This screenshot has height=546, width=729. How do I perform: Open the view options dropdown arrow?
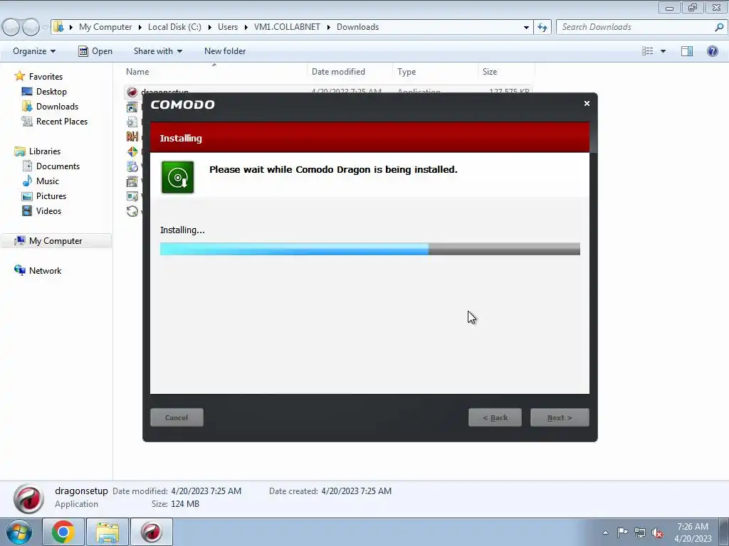pos(663,51)
